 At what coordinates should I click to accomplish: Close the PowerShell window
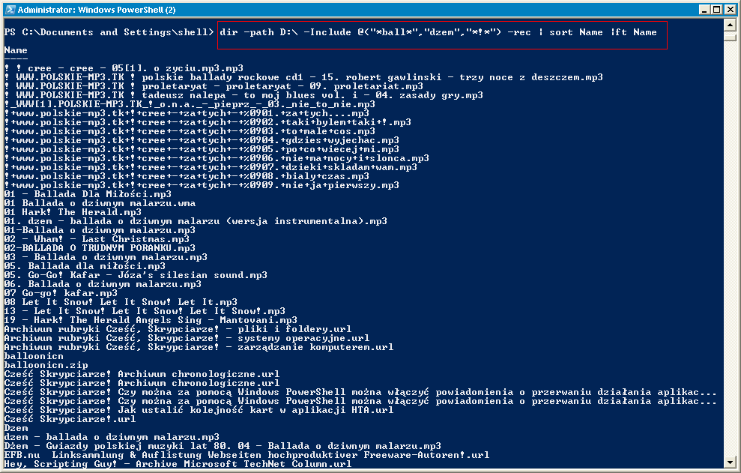730,10
